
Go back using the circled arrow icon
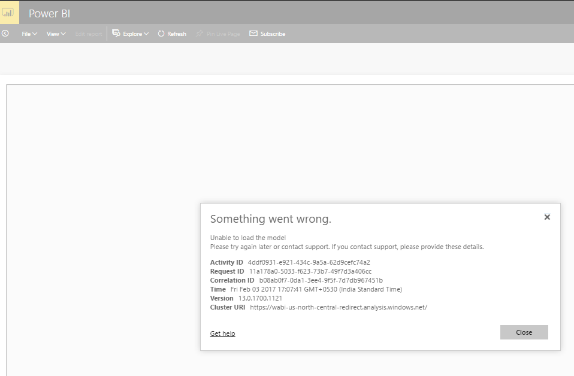pyautogui.click(x=5, y=34)
